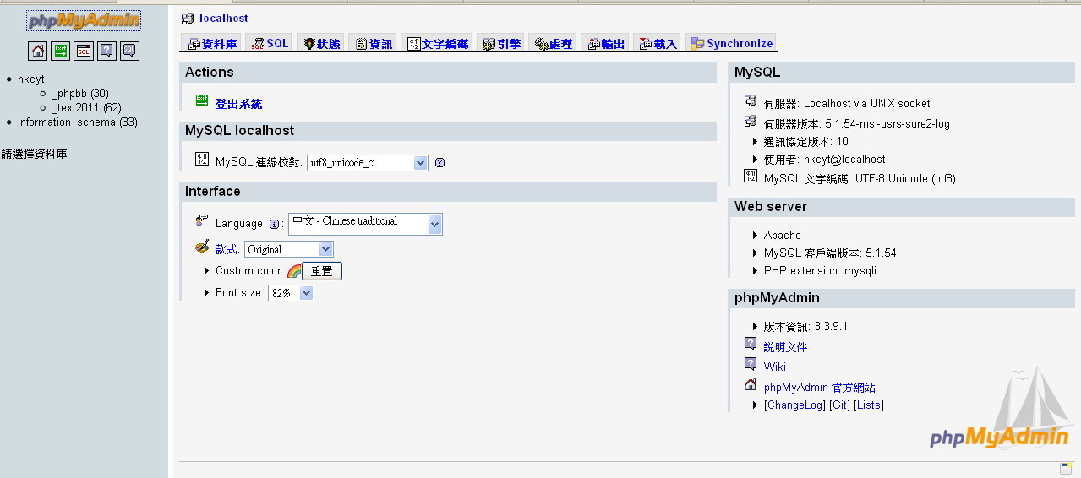Open the 資料庫 tab
Screen dimensions: 1081x478
point(212,43)
